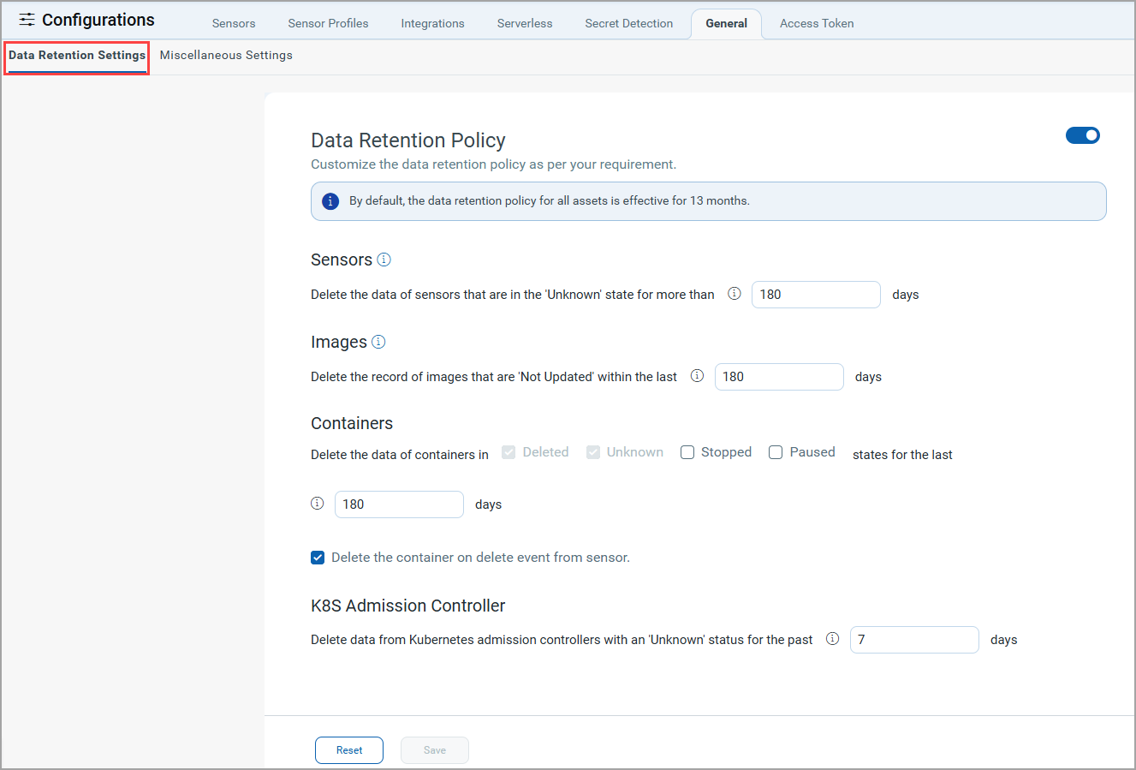Viewport: 1136px width, 770px height.
Task: Go to the Access Token tab
Action: click(x=816, y=23)
